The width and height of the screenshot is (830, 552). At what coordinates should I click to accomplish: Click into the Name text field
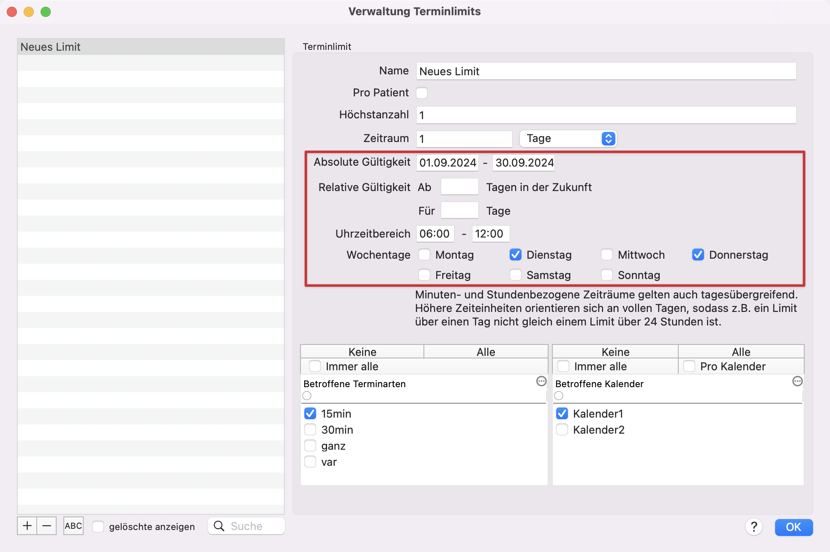tap(606, 71)
